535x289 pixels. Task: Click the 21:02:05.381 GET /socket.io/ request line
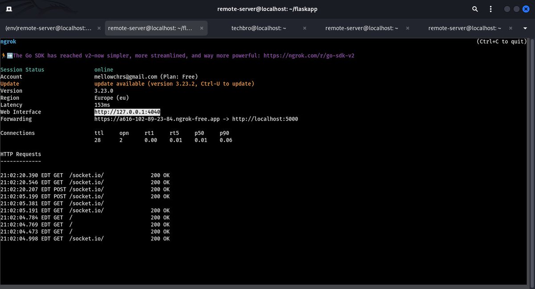[52, 204]
